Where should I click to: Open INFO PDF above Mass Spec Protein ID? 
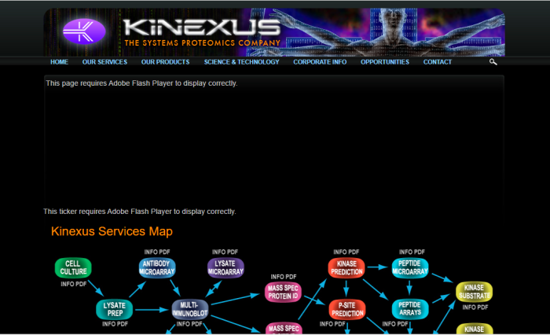click(284, 277)
